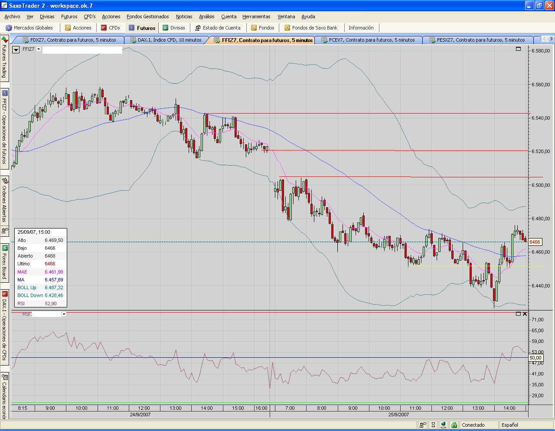Image resolution: width=555 pixels, height=431 pixels.
Task: Click the Mercados Globales gear icon
Action: click(x=9, y=28)
